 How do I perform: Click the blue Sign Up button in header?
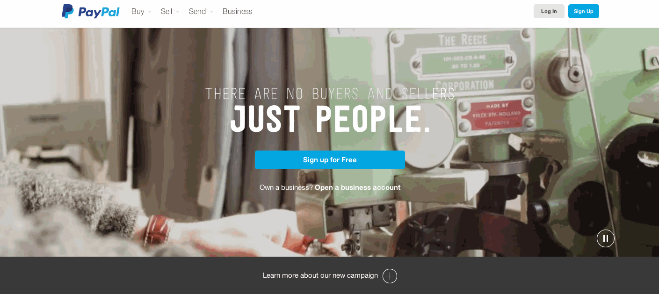(x=584, y=11)
